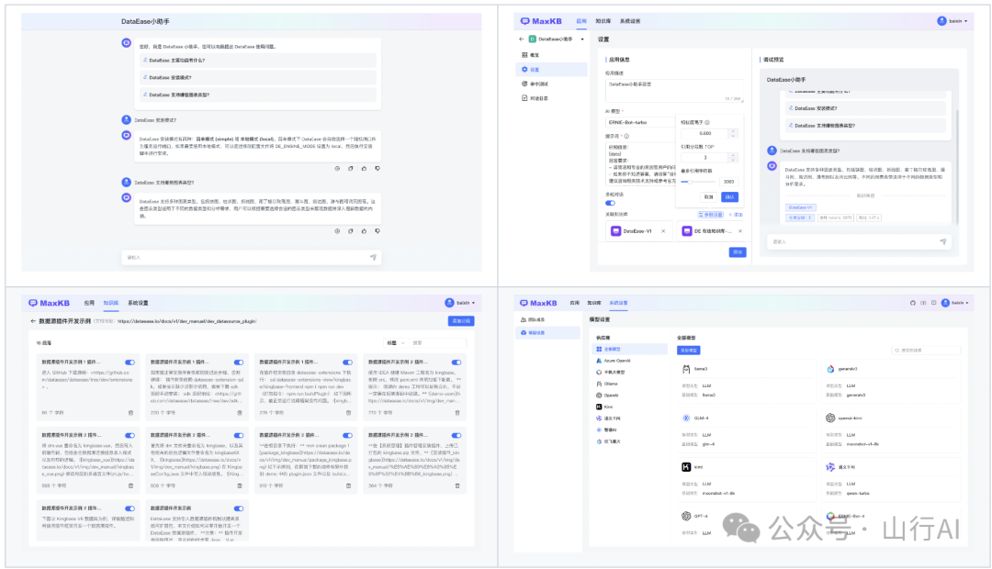992x569 pixels.
Task: Expand the DataEase小助手 application switcher dropdown
Action: pos(582,39)
